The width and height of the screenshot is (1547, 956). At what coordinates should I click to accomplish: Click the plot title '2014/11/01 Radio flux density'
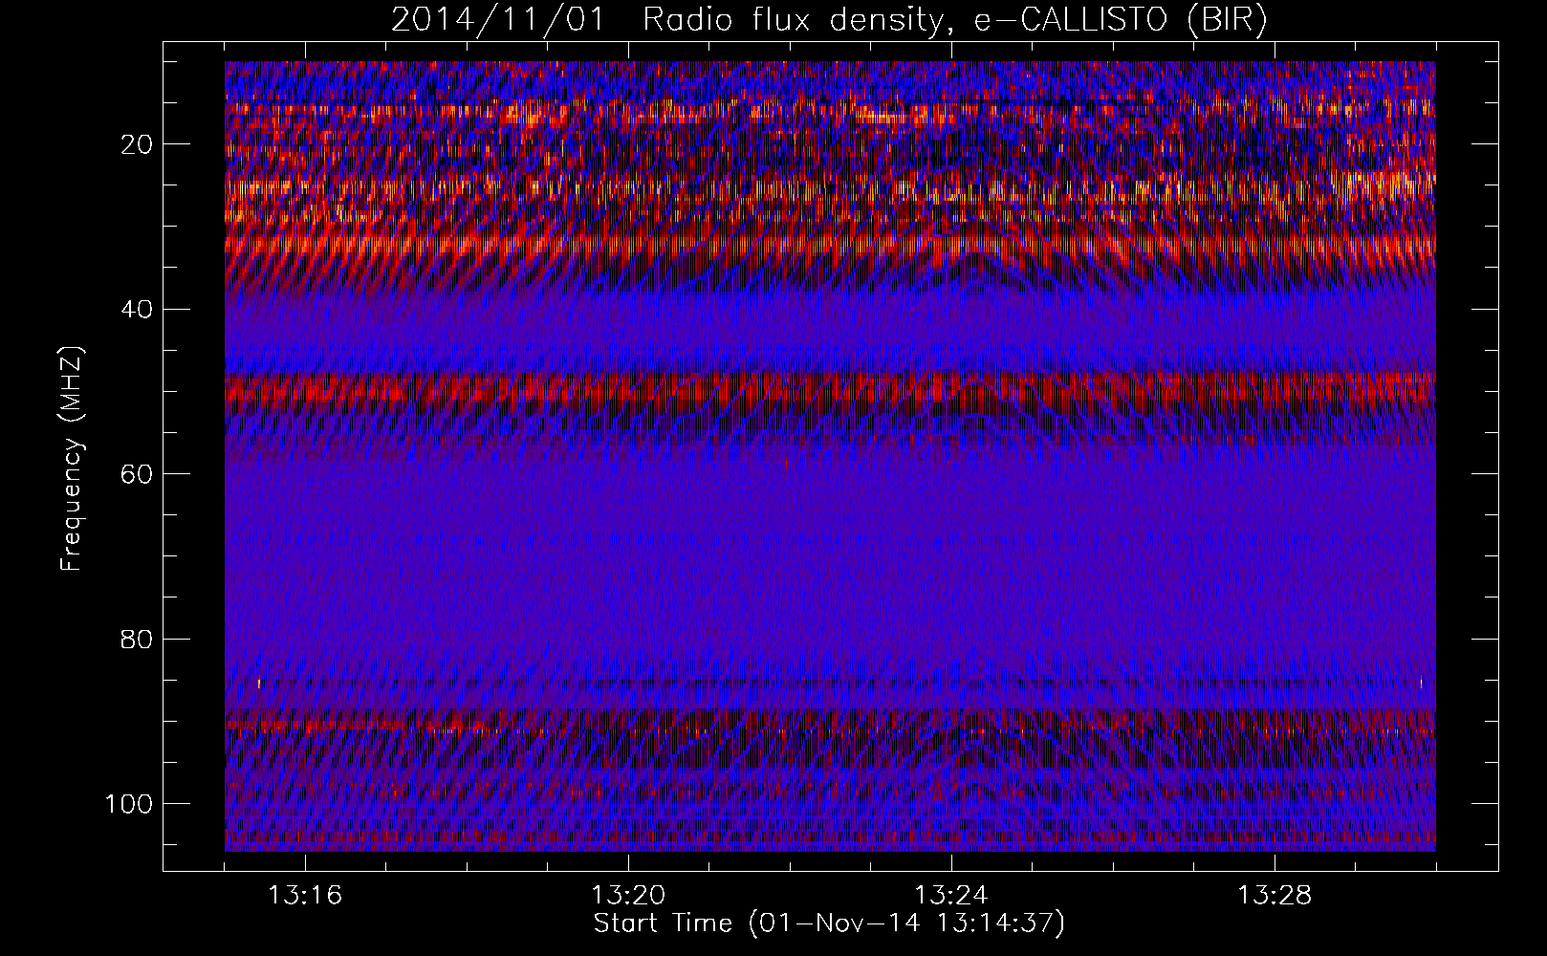point(830,20)
